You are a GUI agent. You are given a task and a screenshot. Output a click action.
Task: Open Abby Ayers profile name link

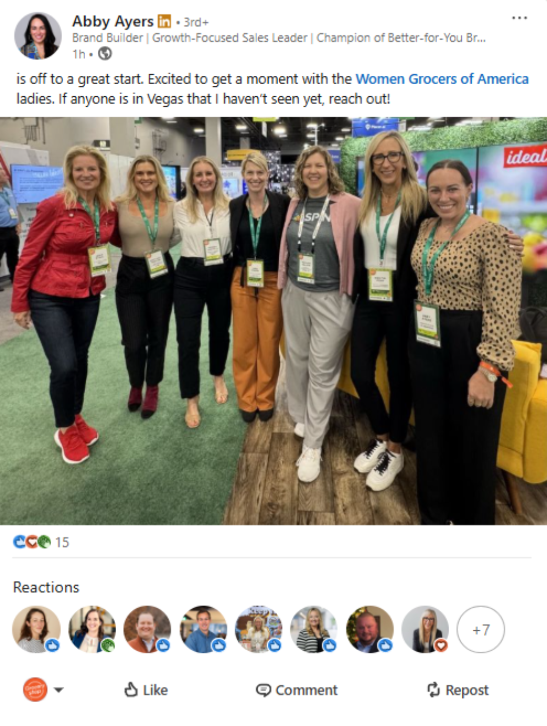click(113, 22)
